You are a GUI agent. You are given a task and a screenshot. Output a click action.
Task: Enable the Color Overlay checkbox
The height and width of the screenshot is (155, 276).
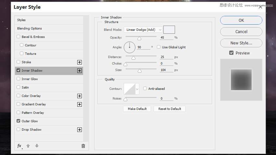click(x=18, y=96)
